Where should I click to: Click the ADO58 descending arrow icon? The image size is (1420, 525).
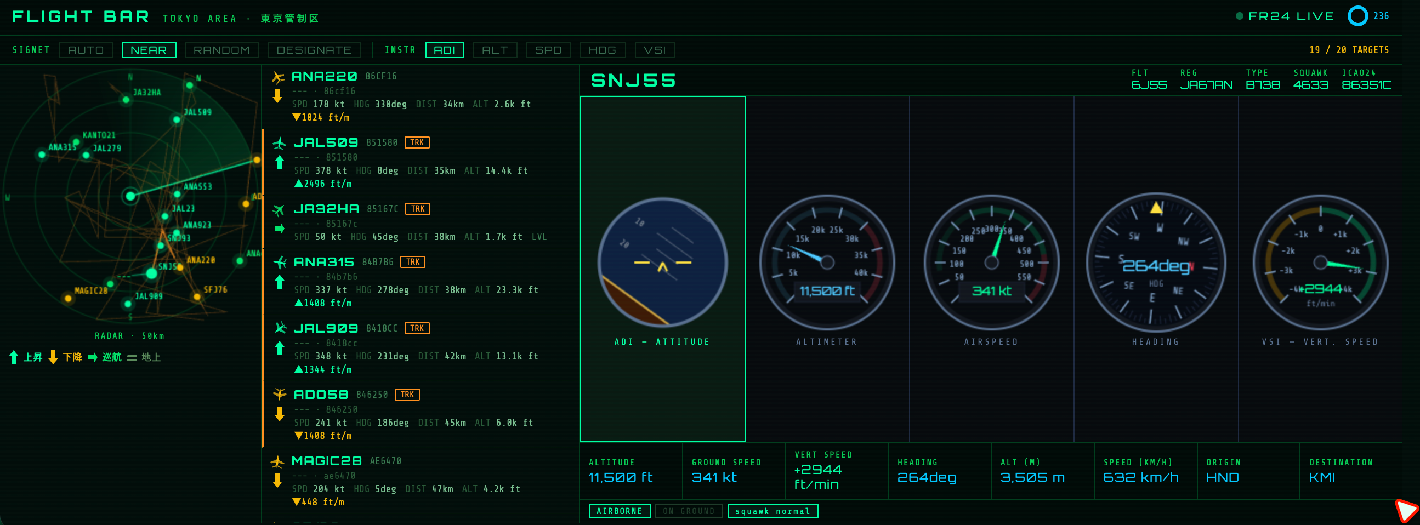coord(280,414)
